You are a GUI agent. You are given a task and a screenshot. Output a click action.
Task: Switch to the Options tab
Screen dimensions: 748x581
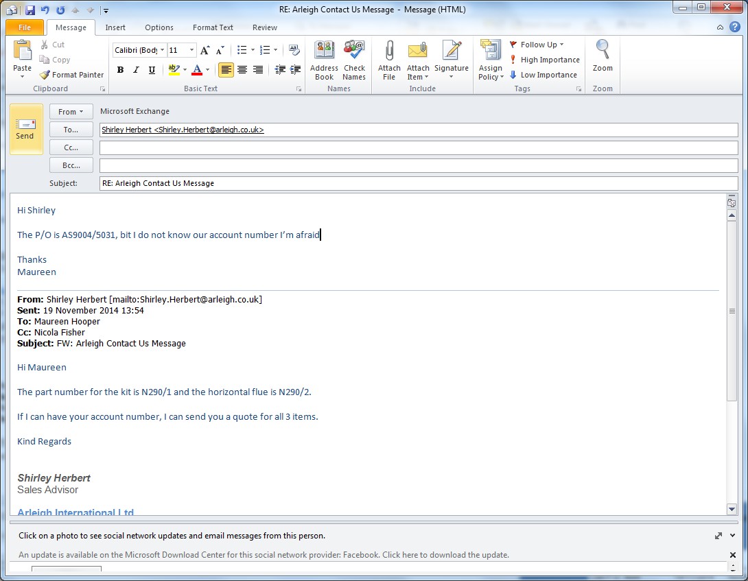pyautogui.click(x=159, y=27)
